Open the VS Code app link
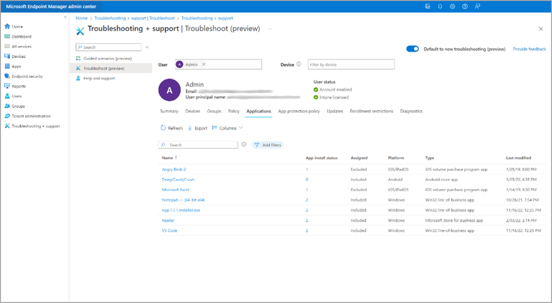The image size is (552, 303). (169, 231)
